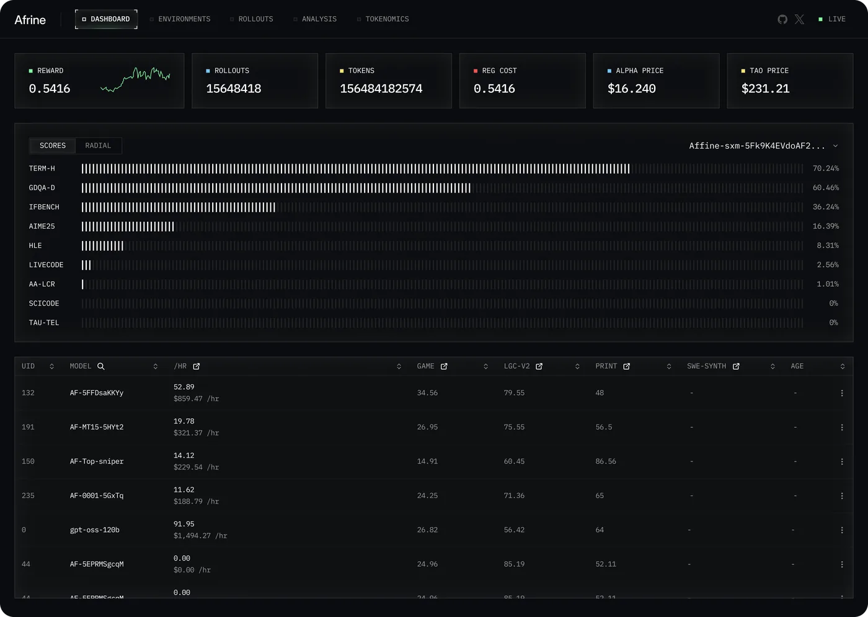Select the TAO PRICE stat card
Screen dimensions: 868x617
click(790, 81)
